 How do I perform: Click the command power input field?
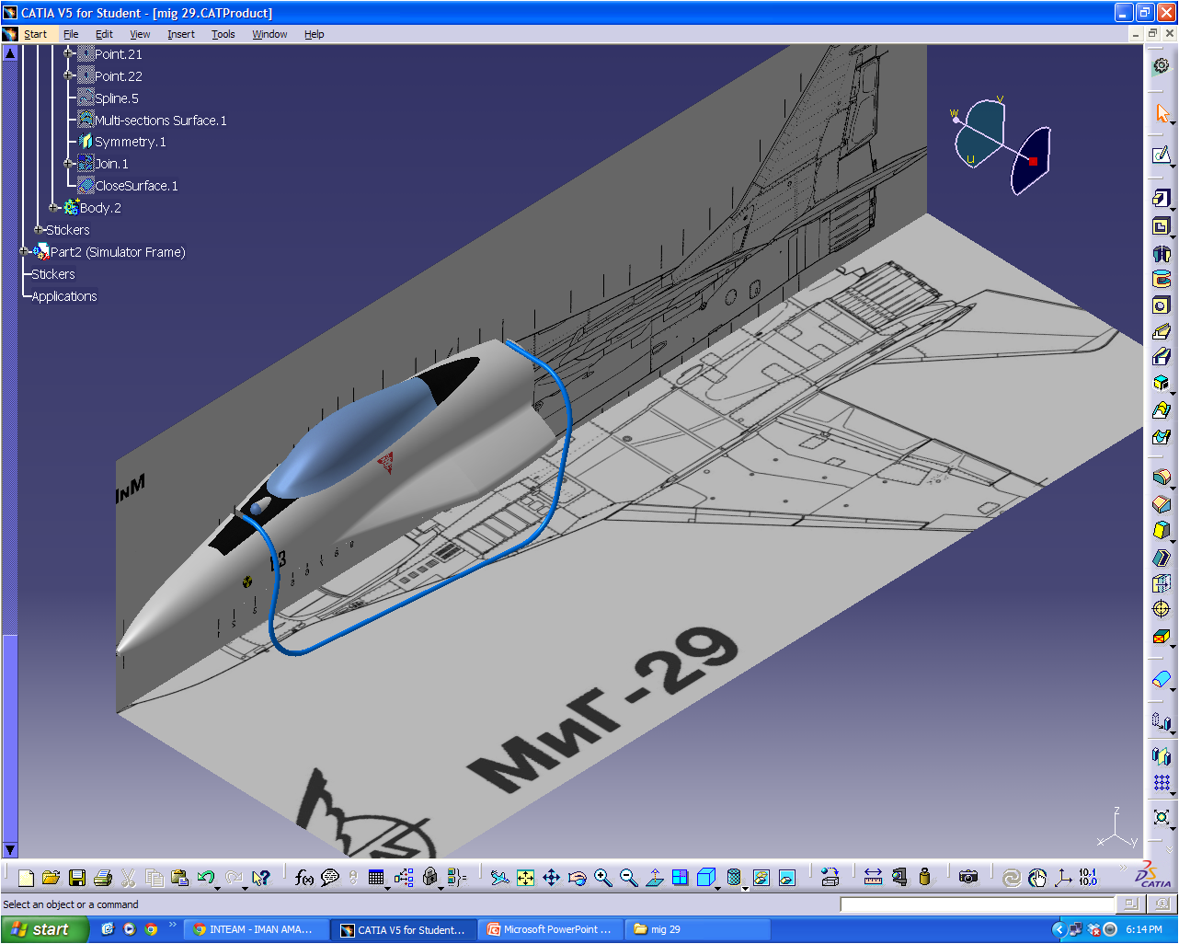[978, 904]
